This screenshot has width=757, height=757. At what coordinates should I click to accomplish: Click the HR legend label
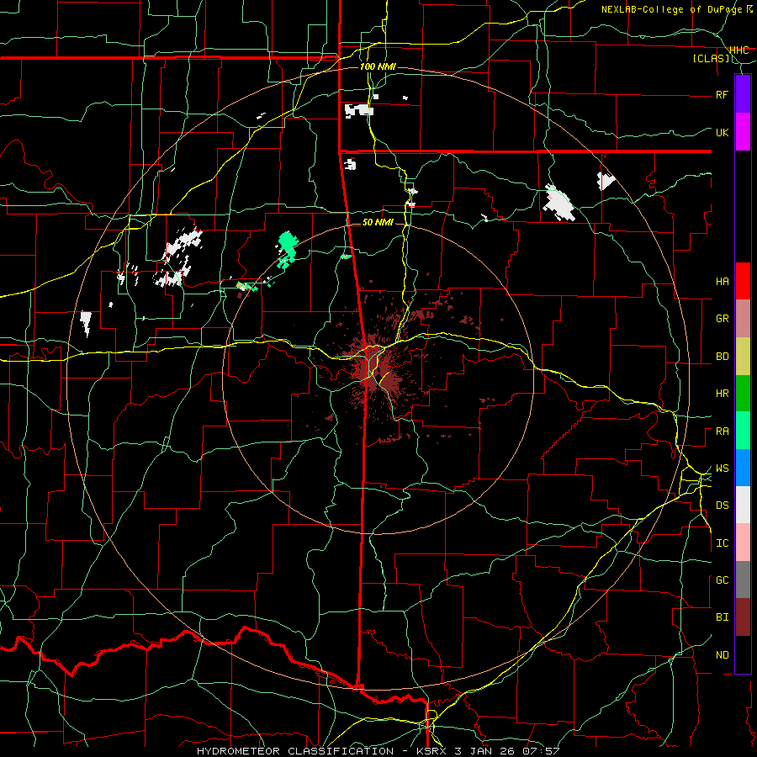click(x=722, y=394)
